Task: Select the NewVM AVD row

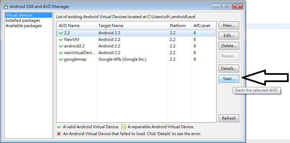Action: 136,40
